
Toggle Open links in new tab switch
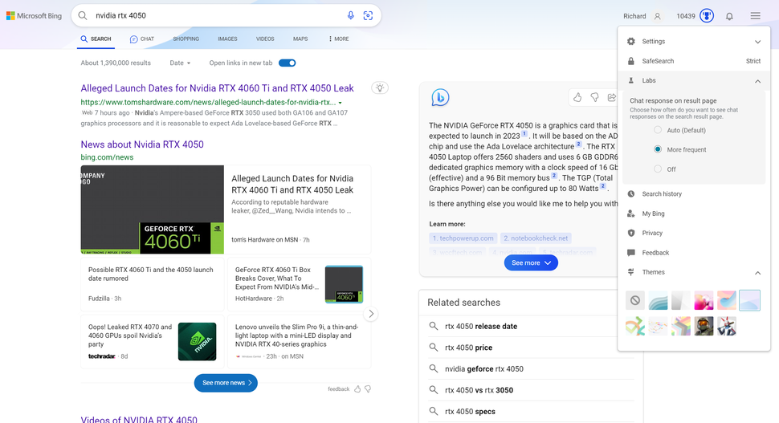[288, 63]
